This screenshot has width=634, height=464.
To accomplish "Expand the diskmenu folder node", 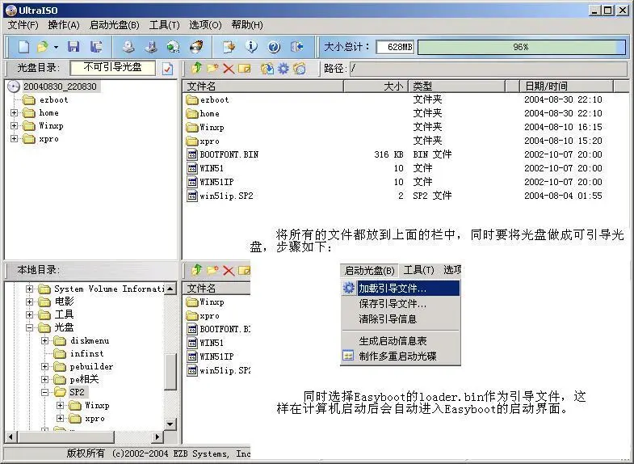I will click(x=44, y=340).
